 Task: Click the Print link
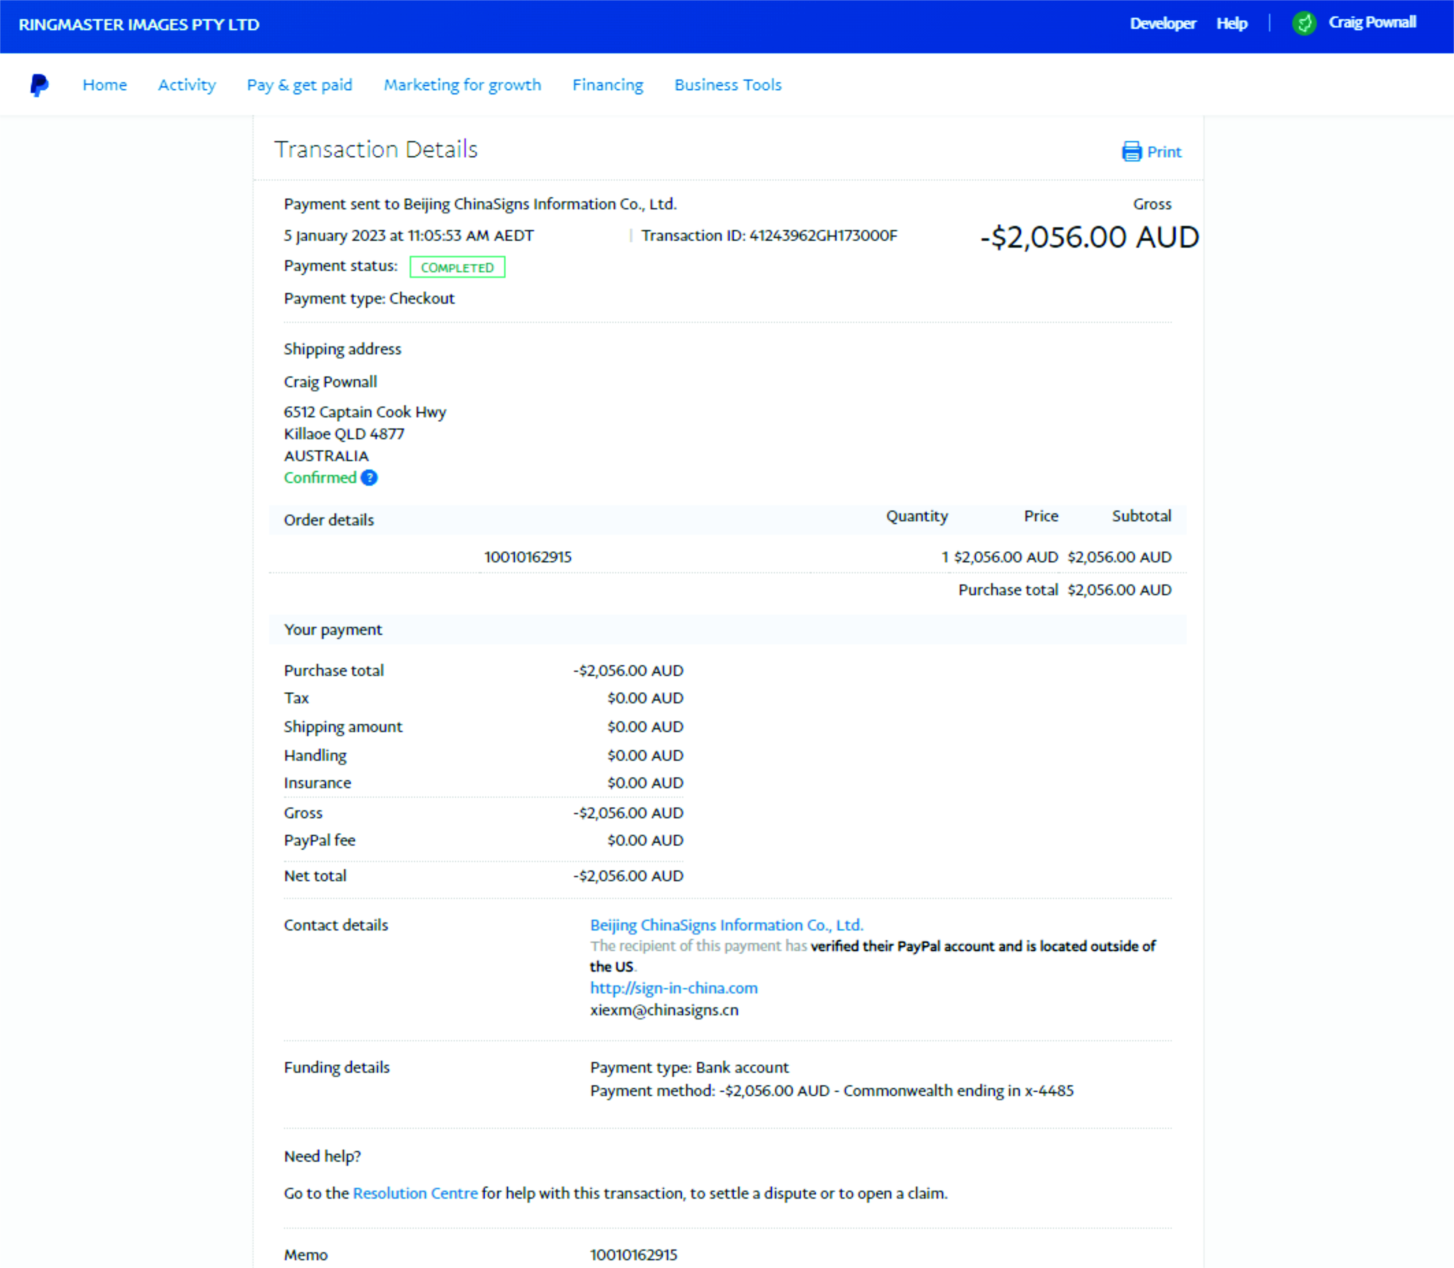1164,151
